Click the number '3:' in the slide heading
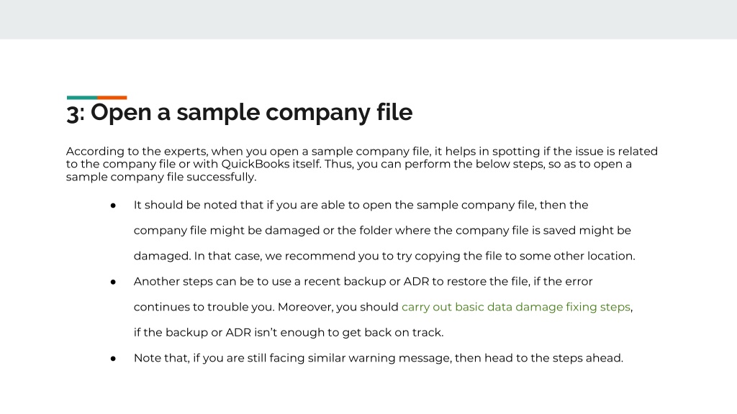 (76, 113)
